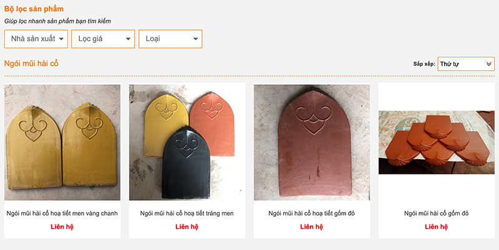The image size is (499, 250).
Task: Open the Nhà sản xuất dropdown
Action: (36, 39)
